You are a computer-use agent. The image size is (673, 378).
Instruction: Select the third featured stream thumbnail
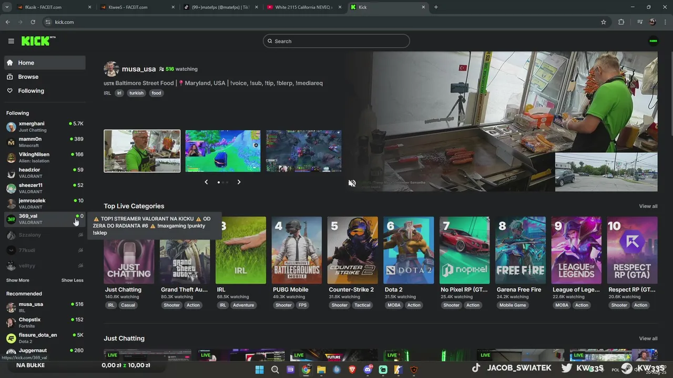point(303,151)
